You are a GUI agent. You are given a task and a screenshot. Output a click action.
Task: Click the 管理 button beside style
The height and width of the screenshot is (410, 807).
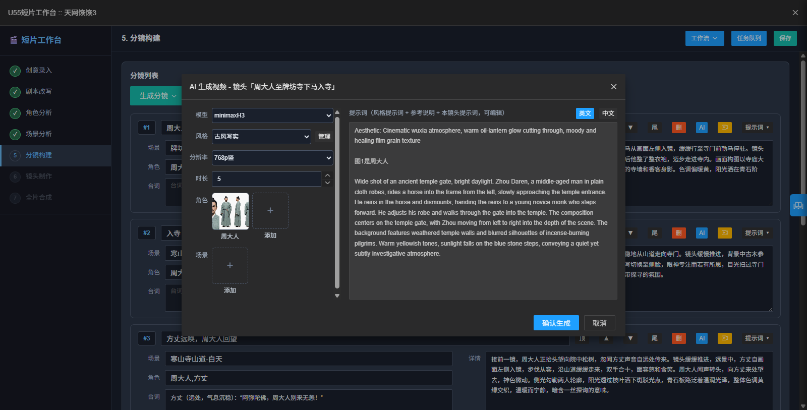[x=324, y=137]
